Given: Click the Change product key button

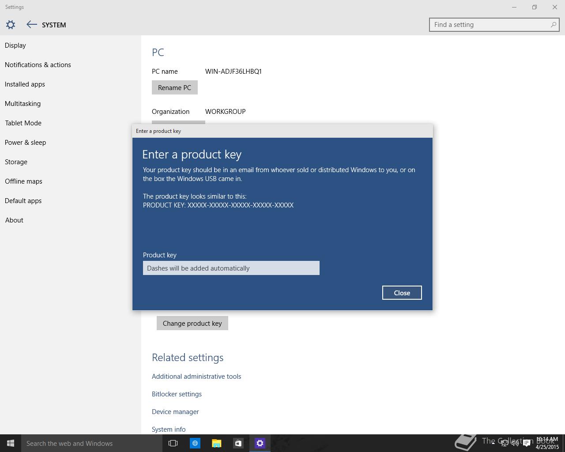Looking at the screenshot, I should (x=192, y=323).
